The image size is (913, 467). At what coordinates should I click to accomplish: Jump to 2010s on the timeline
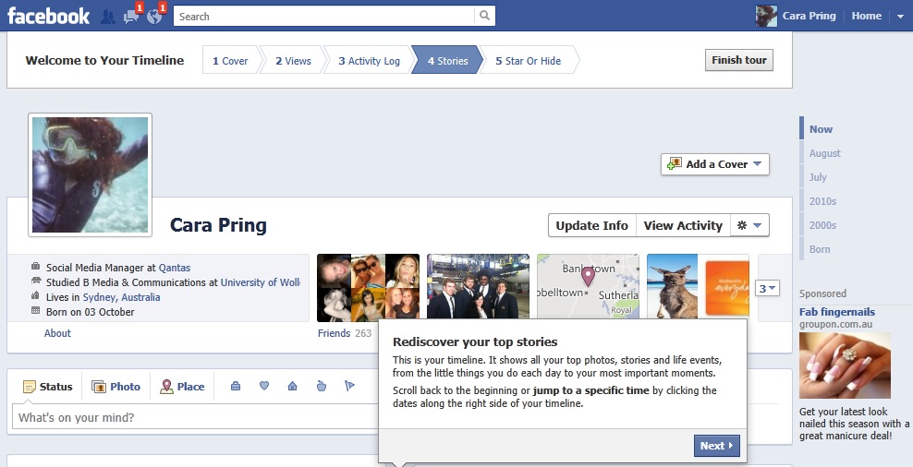[822, 201]
